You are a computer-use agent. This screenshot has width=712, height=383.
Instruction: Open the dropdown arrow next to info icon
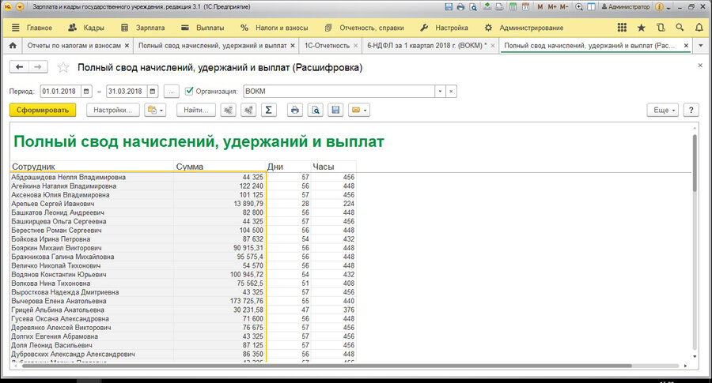[x=668, y=8]
